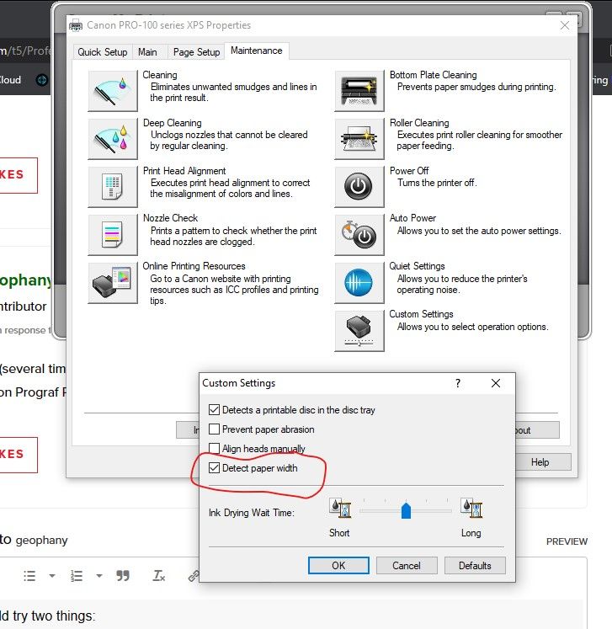The height and width of the screenshot is (629, 612).
Task: Click 'Quiet Settings' label text
Action: point(417,266)
